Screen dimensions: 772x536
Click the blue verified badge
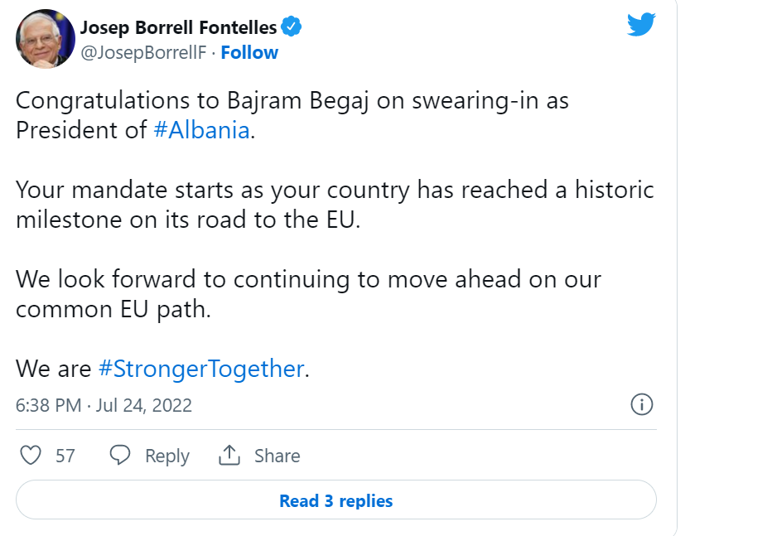[x=292, y=27]
